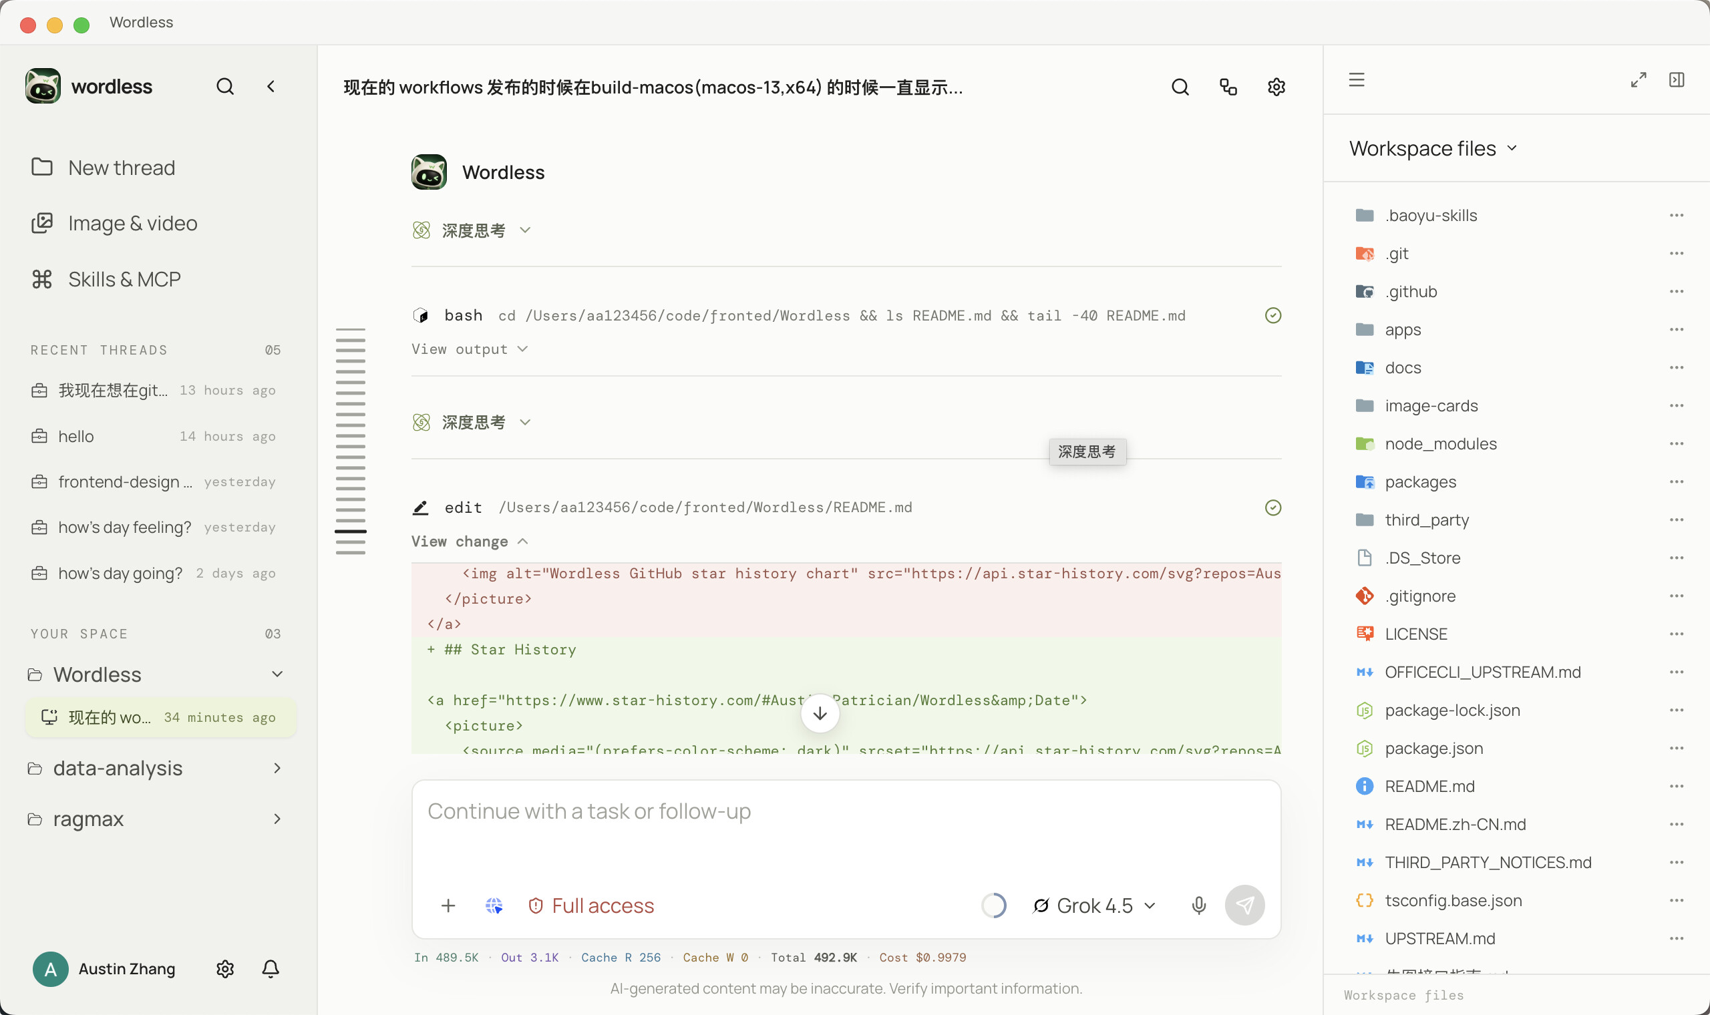Open Image & video section
1710x1015 pixels.
click(115, 223)
